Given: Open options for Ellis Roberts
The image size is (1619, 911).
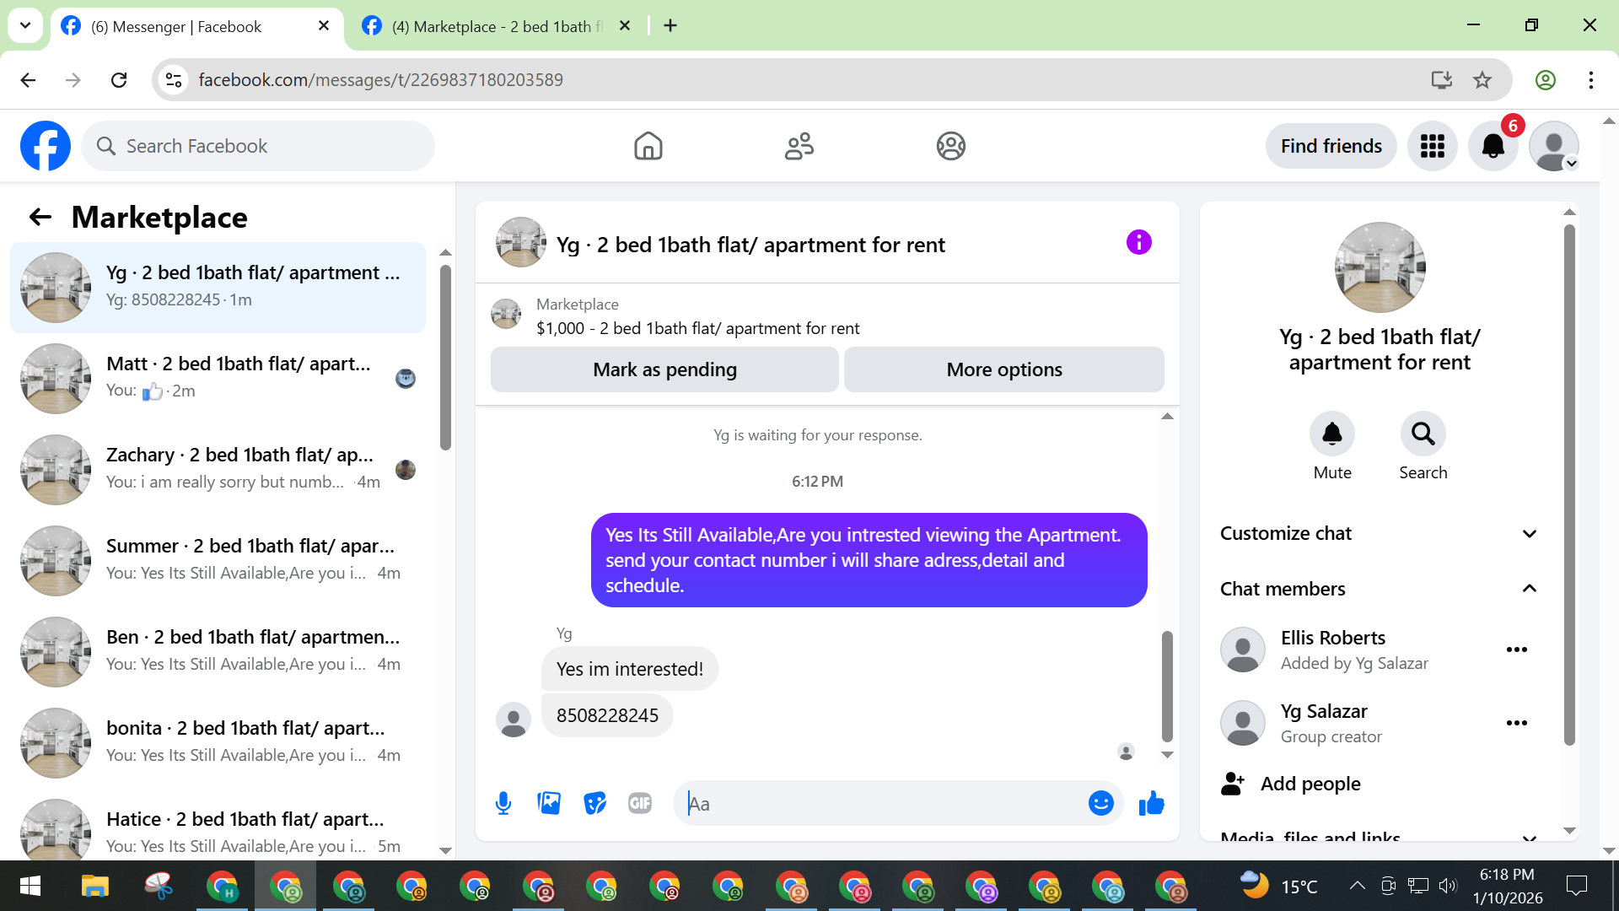Looking at the screenshot, I should tap(1516, 650).
